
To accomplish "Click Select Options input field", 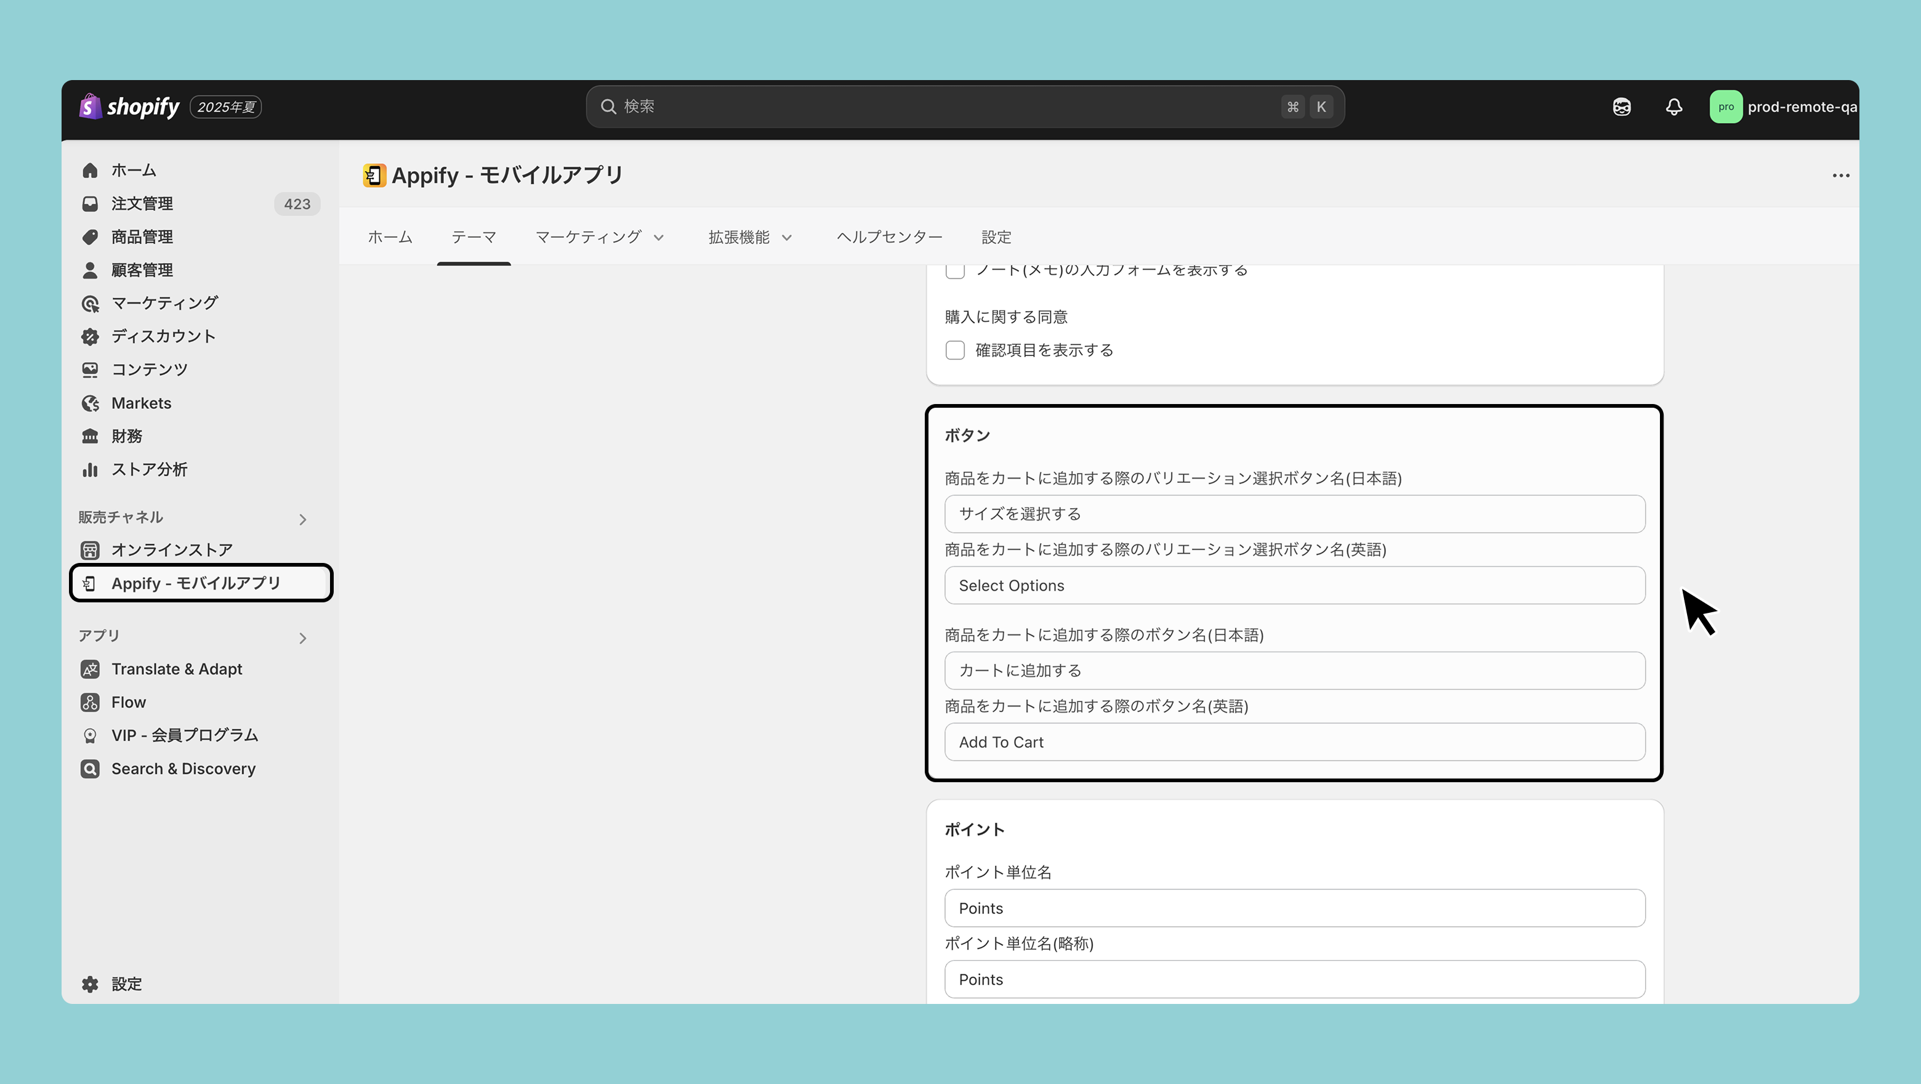I will tap(1295, 586).
